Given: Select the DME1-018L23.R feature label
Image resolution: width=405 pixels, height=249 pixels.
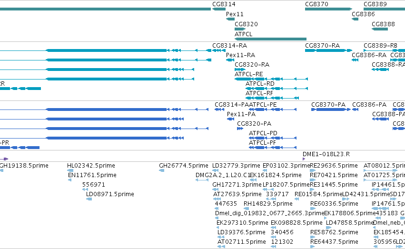Looking at the screenshot, I should (326, 154).
